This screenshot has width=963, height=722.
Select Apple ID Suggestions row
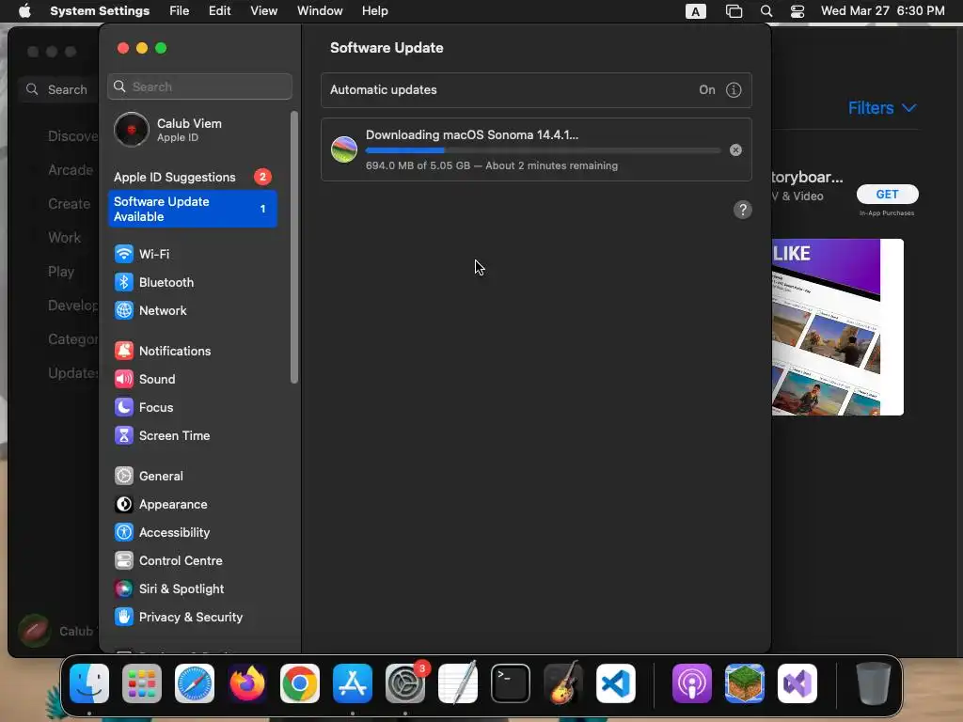(193, 178)
